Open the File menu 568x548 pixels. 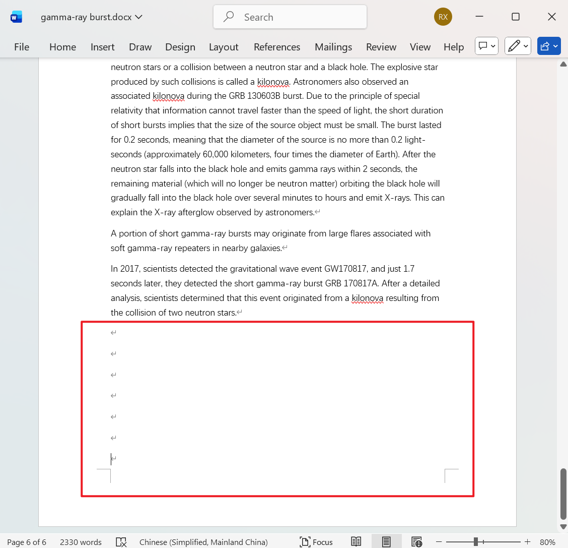click(x=22, y=47)
